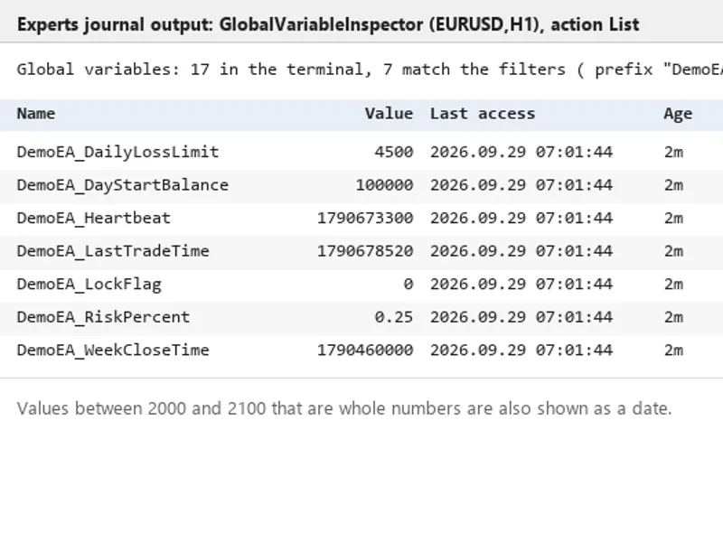Viewport: 723px width, 542px height.
Task: Select the footnote about values shown as date
Action: tap(344, 409)
